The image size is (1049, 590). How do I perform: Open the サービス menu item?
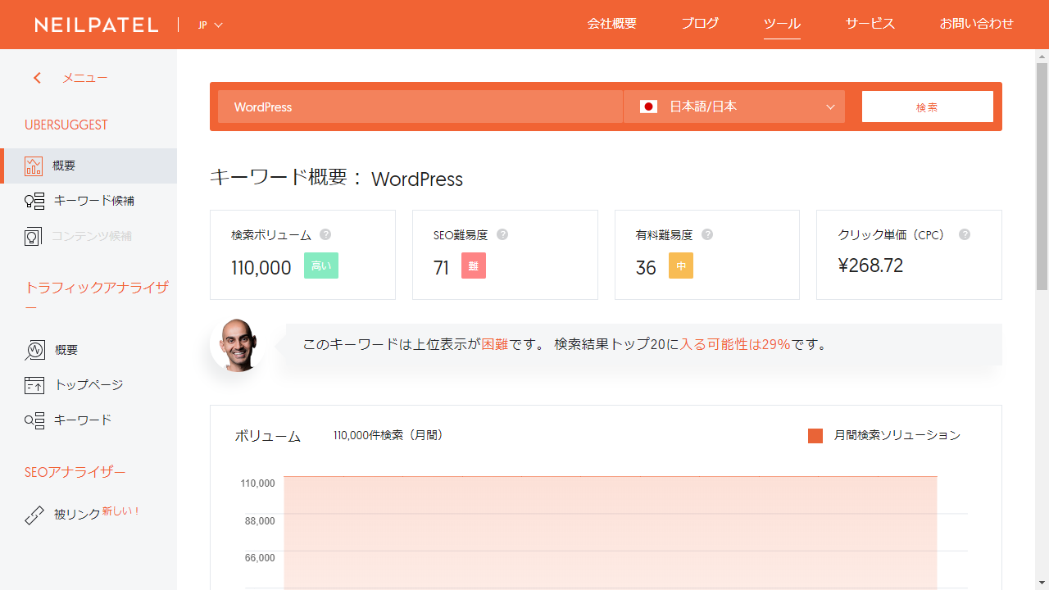pyautogui.click(x=870, y=24)
